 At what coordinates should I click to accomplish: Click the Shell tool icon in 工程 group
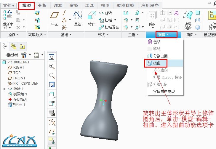[137, 20]
